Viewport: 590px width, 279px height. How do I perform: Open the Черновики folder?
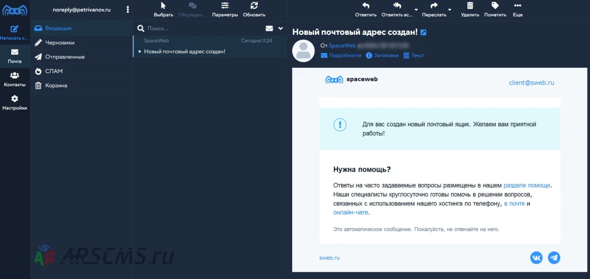(x=81, y=42)
